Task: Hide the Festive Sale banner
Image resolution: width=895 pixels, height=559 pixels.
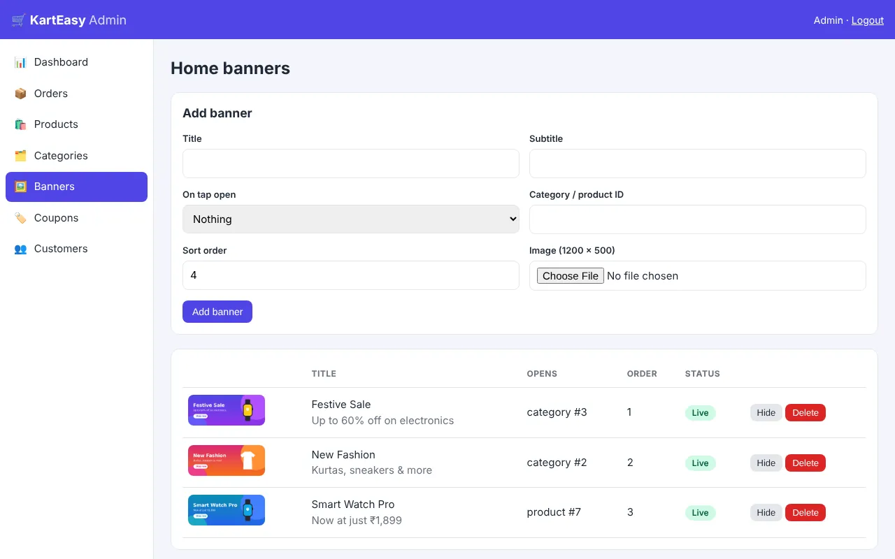Action: coord(766,413)
